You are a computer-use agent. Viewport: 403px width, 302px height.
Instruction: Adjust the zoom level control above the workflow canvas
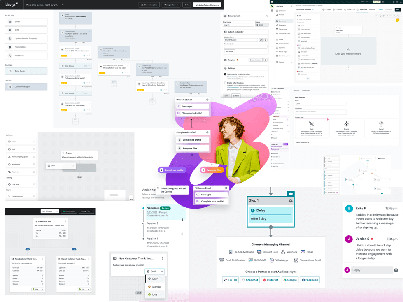tap(391, 16)
